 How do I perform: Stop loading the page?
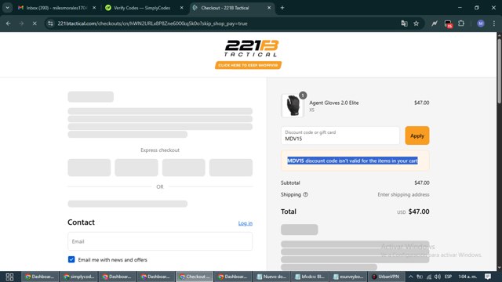35,23
